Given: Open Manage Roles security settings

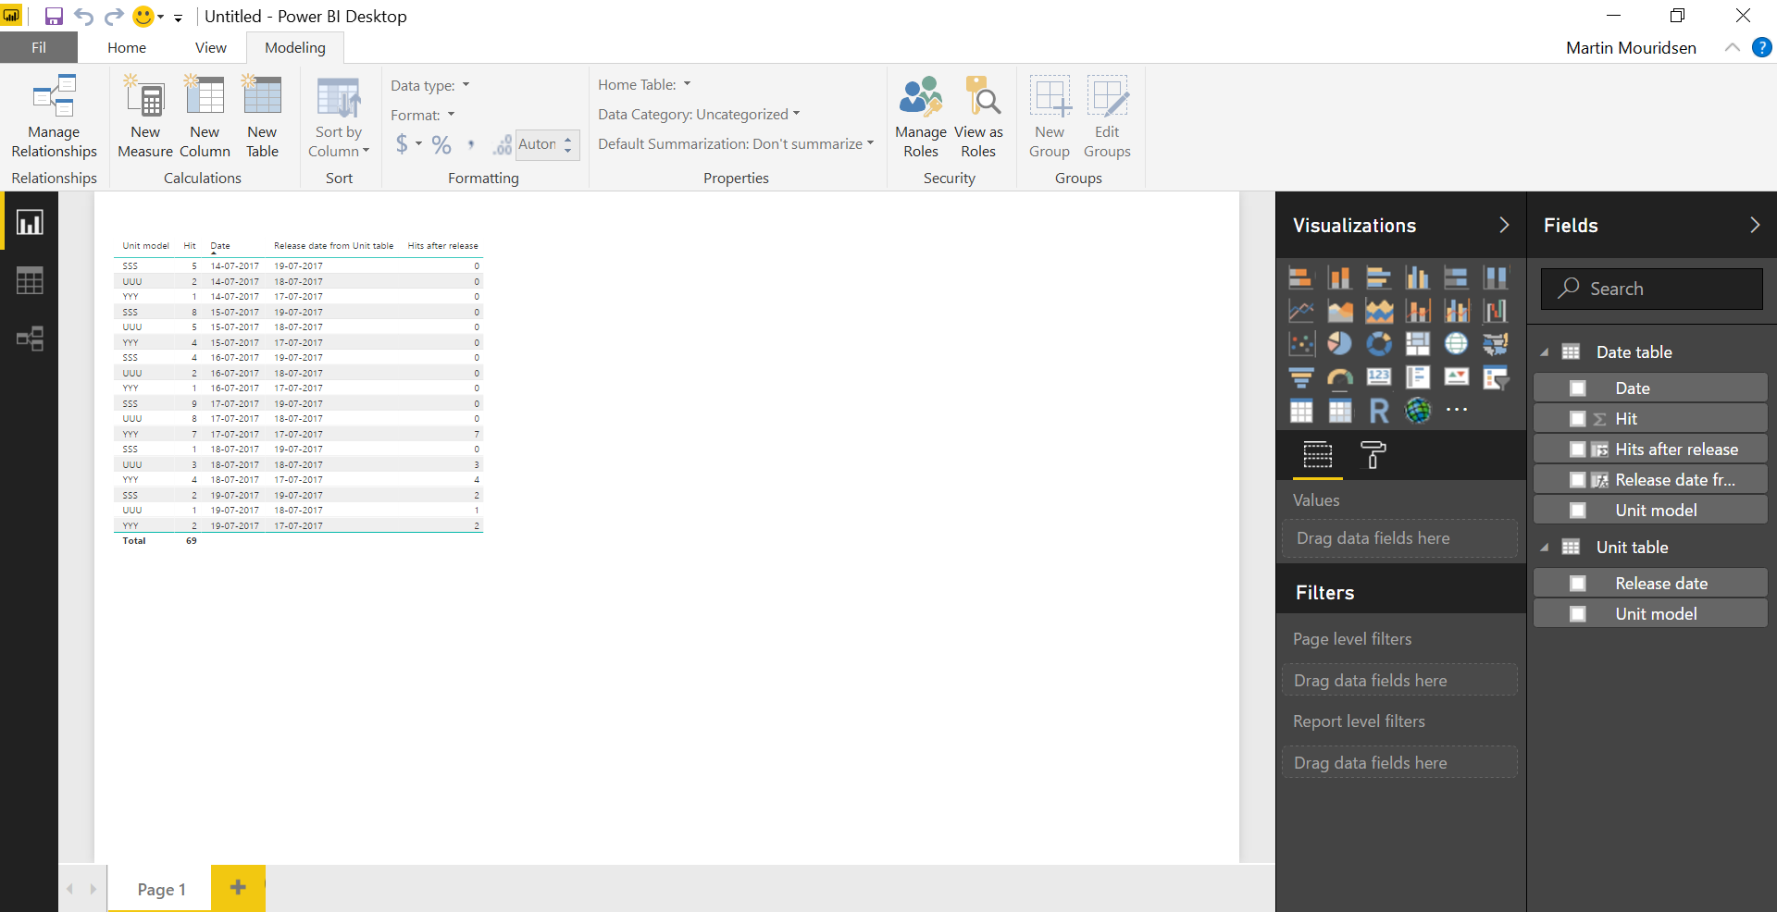Looking at the screenshot, I should [921, 117].
